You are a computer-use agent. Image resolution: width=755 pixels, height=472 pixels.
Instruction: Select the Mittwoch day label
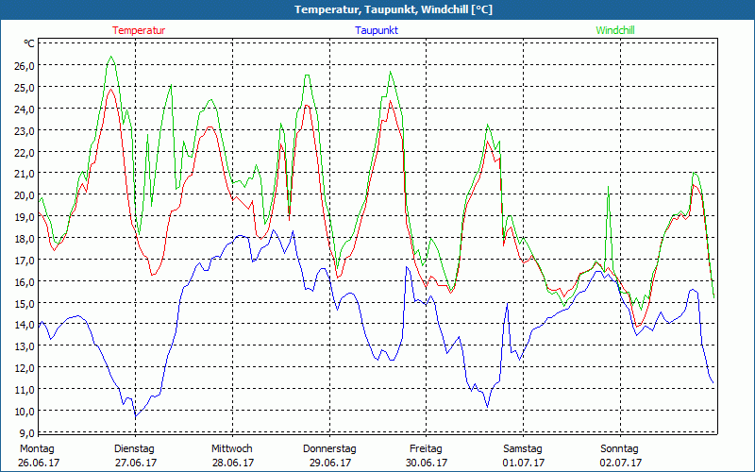click(x=232, y=448)
